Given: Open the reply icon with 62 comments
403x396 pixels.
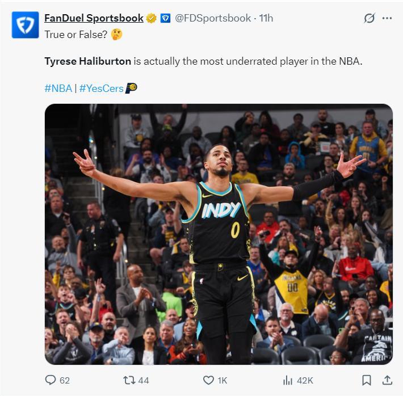Looking at the screenshot, I should tap(51, 380).
